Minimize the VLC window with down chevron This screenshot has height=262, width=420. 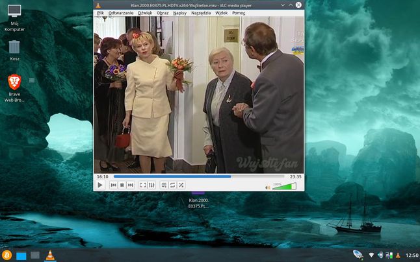point(283,5)
